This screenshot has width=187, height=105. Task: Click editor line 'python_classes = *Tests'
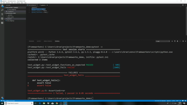click(x=39, y=11)
